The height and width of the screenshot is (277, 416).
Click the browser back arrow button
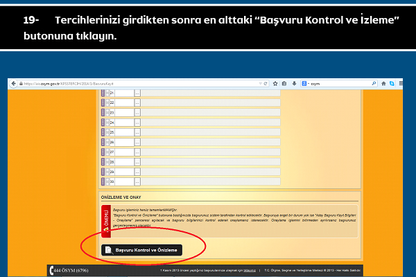pyautogui.click(x=12, y=83)
